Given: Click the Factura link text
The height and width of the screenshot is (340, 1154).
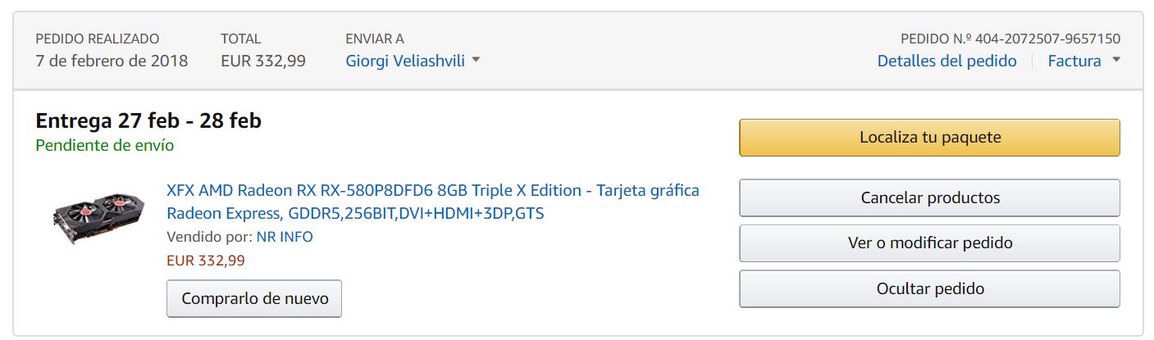Looking at the screenshot, I should click(1074, 61).
